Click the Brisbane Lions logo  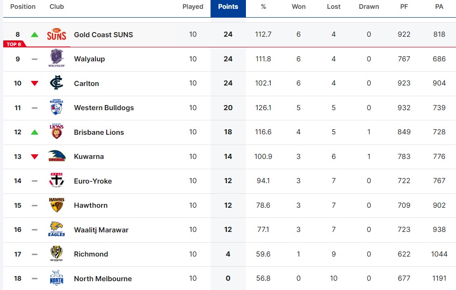tap(56, 132)
